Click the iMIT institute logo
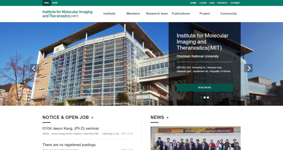 [67, 14]
